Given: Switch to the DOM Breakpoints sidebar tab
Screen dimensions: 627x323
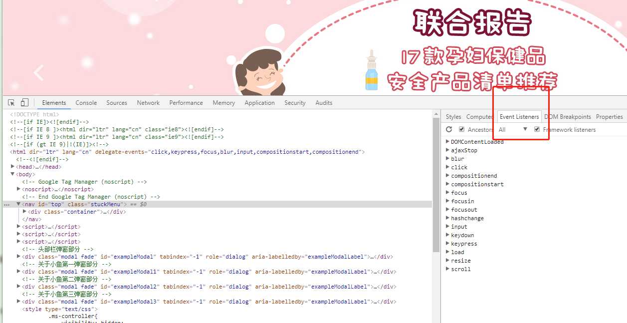Looking at the screenshot, I should pos(567,117).
